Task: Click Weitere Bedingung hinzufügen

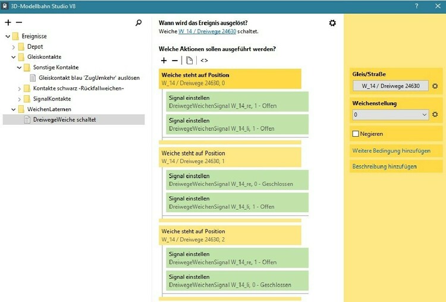Action: (x=391, y=151)
